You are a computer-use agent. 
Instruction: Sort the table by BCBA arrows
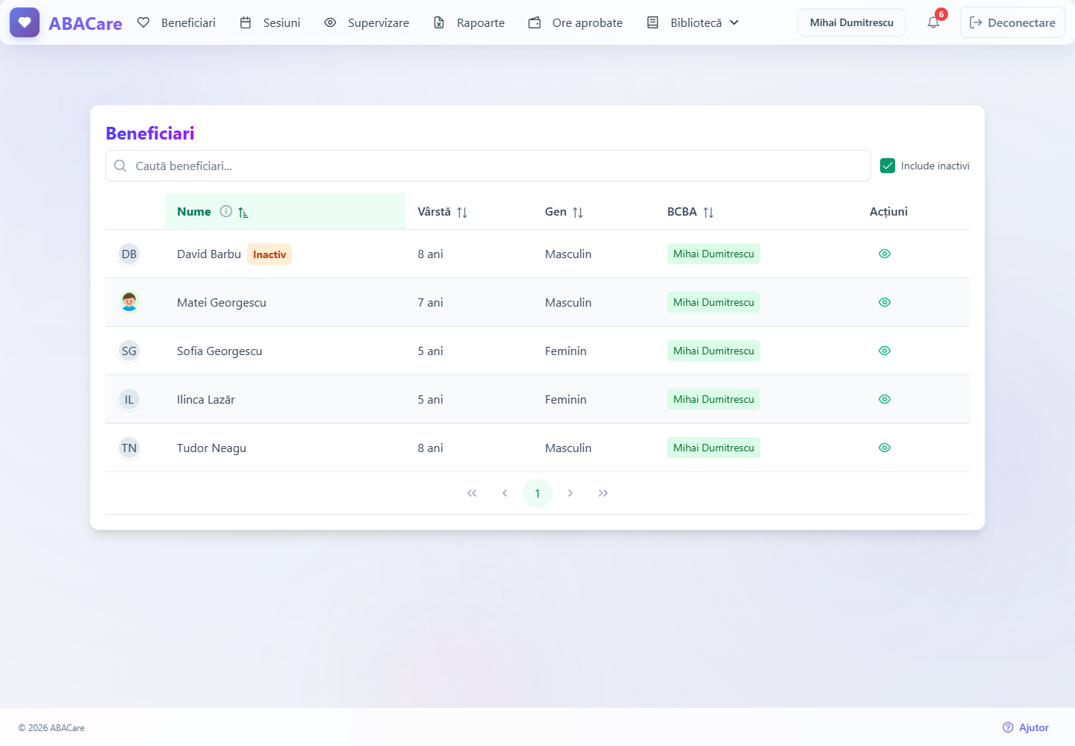point(708,213)
